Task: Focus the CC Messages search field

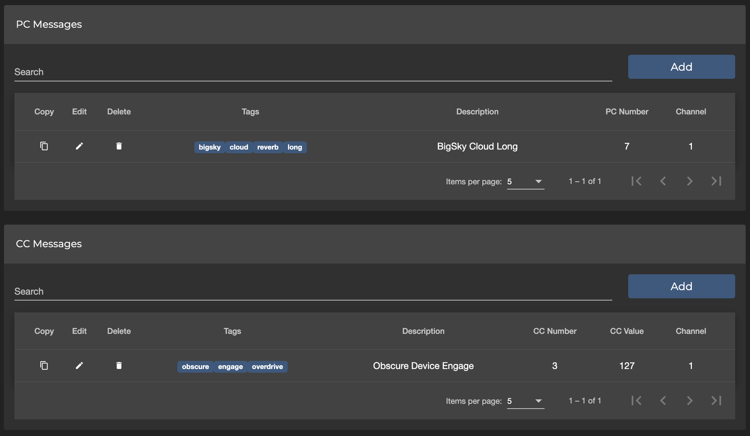Action: 313,292
